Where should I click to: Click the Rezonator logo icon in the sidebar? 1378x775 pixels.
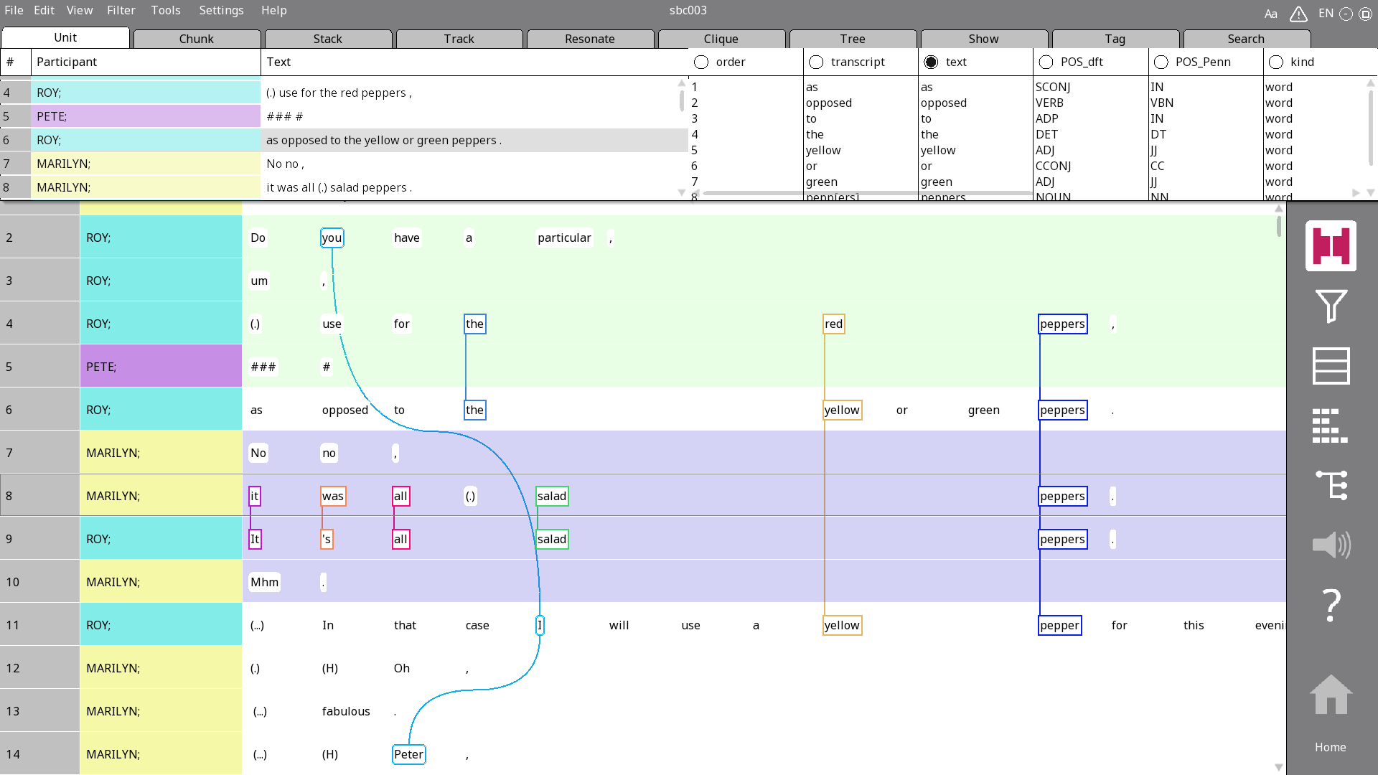[x=1330, y=246]
